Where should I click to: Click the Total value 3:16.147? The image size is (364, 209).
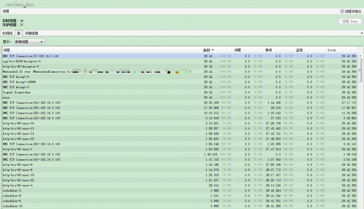(x=350, y=144)
